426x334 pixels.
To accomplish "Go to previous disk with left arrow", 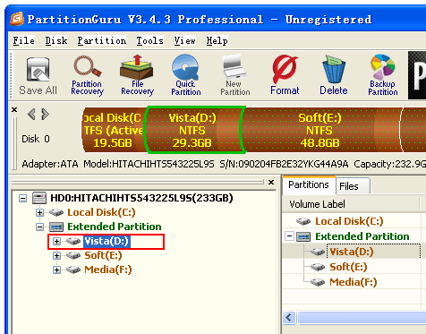I will 31,114.
